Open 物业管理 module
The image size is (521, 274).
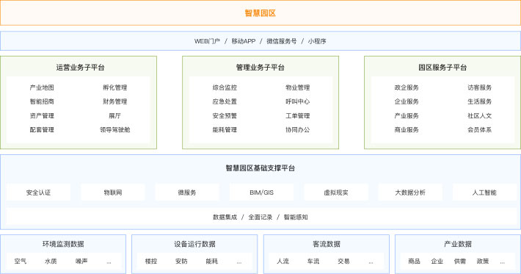coord(298,87)
